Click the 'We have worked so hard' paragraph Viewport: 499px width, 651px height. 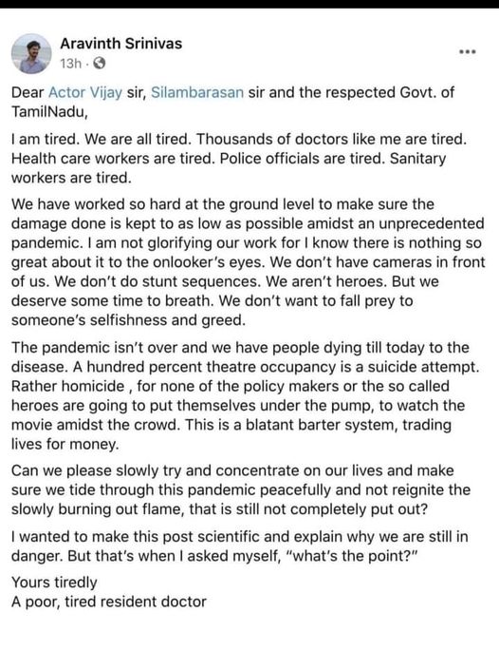pos(248,262)
